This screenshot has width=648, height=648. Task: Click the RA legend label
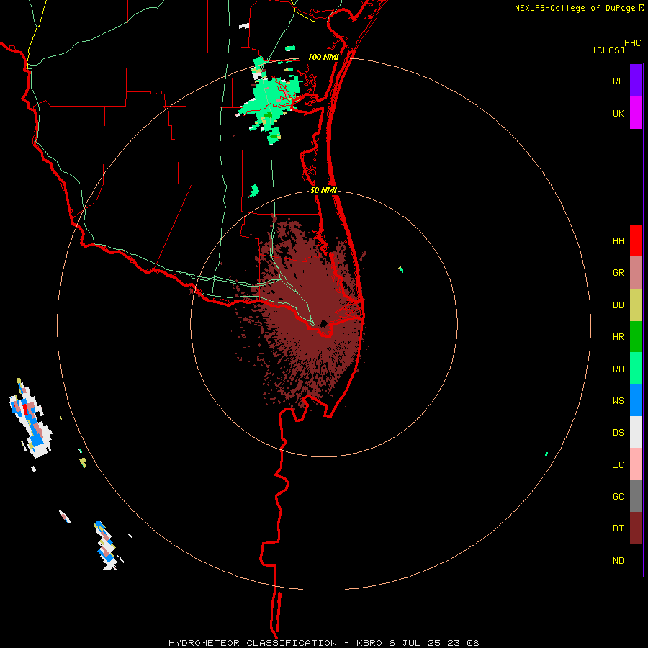618,369
